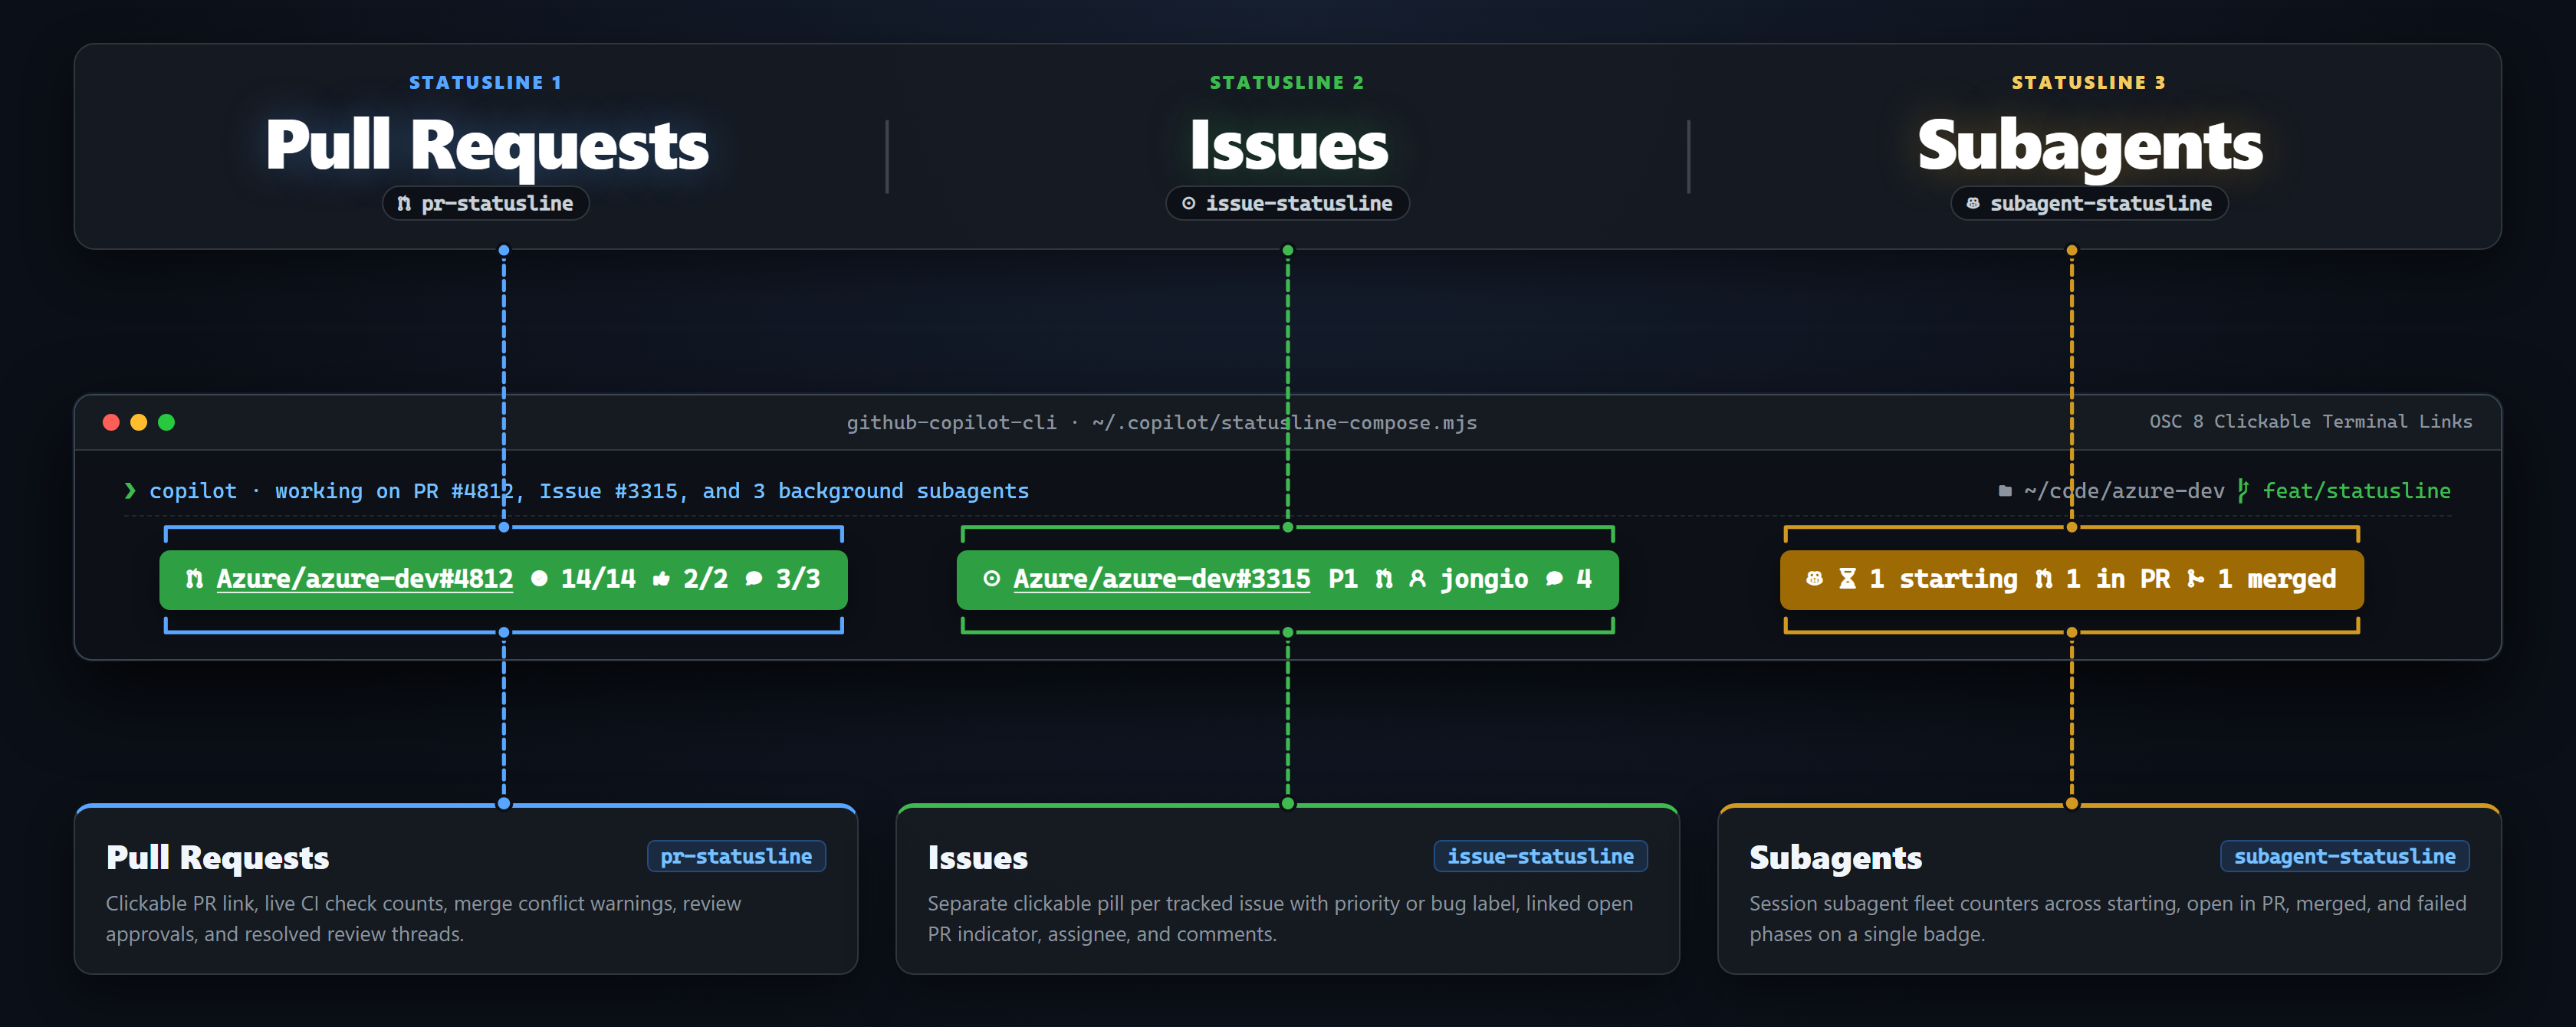Click the yellow minimize dot in the terminal window

pos(139,422)
